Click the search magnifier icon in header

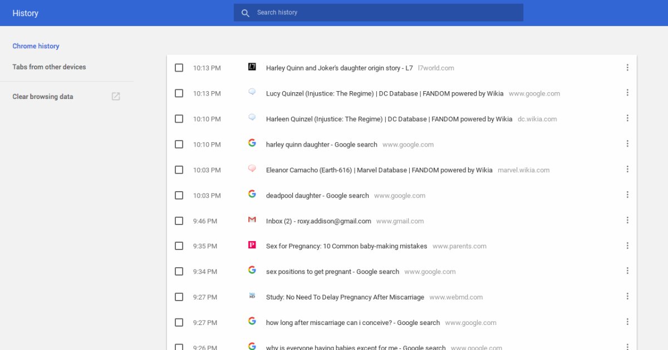pyautogui.click(x=245, y=13)
